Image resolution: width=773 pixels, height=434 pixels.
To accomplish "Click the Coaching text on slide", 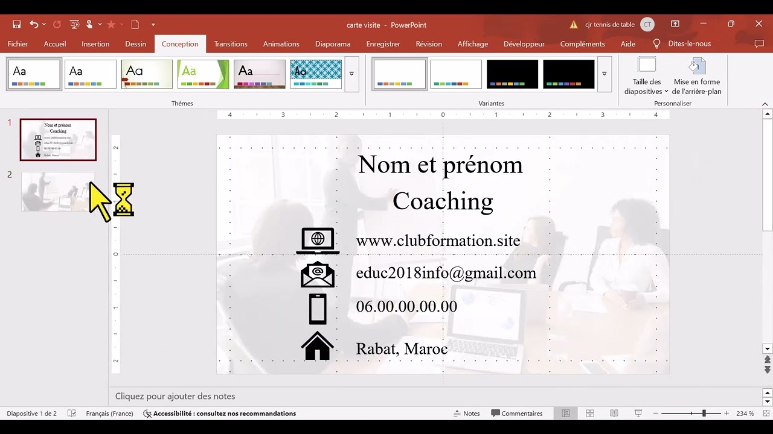I will click(x=443, y=201).
